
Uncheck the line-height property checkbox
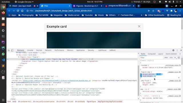coord(141,76)
